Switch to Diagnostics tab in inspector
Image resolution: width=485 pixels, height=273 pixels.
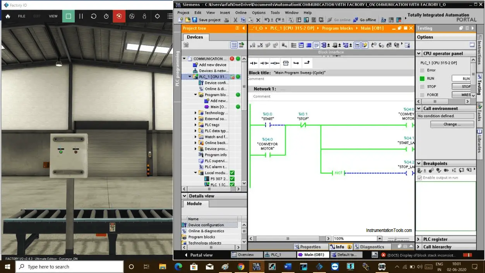[369, 247]
